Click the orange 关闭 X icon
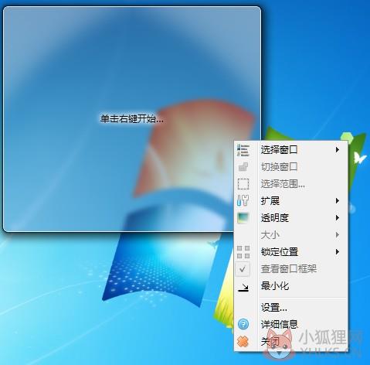Image resolution: width=370 pixels, height=365 pixels. tap(243, 342)
